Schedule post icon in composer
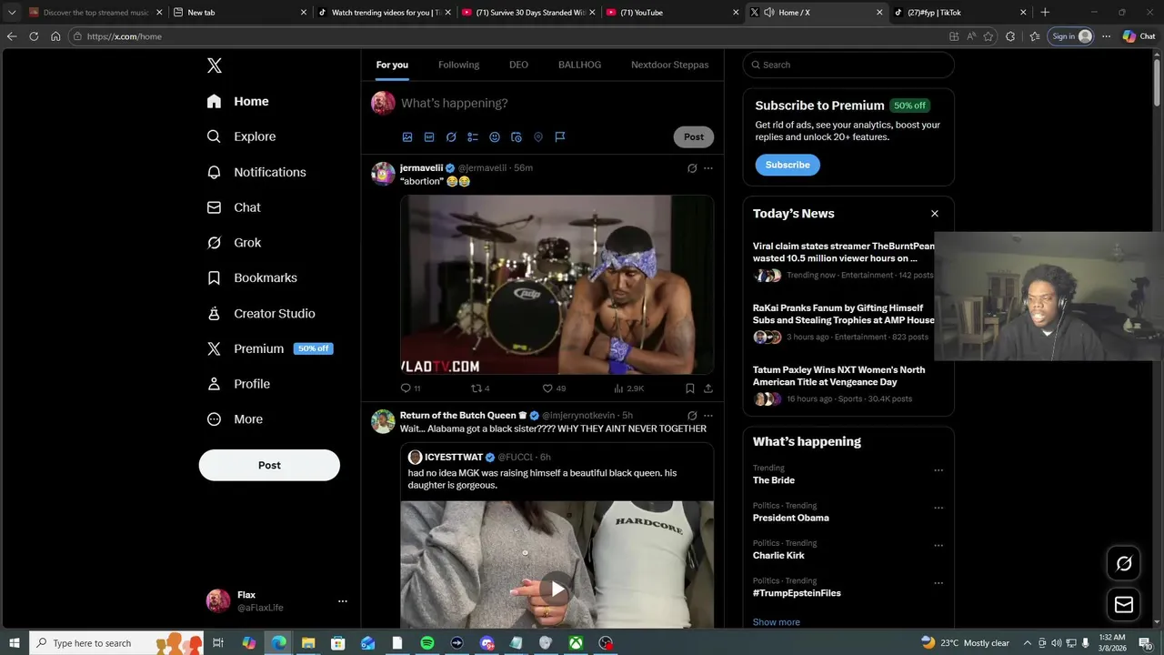This screenshot has width=1164, height=655. pos(517,137)
